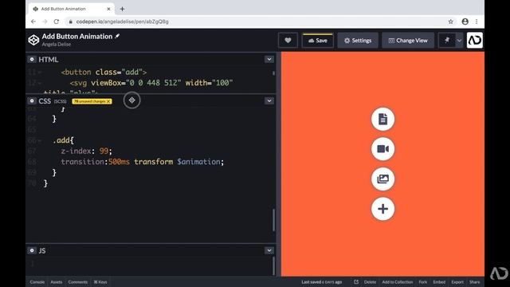Go forward in the browser
The height and width of the screenshot is (287, 510).
[x=45, y=22]
